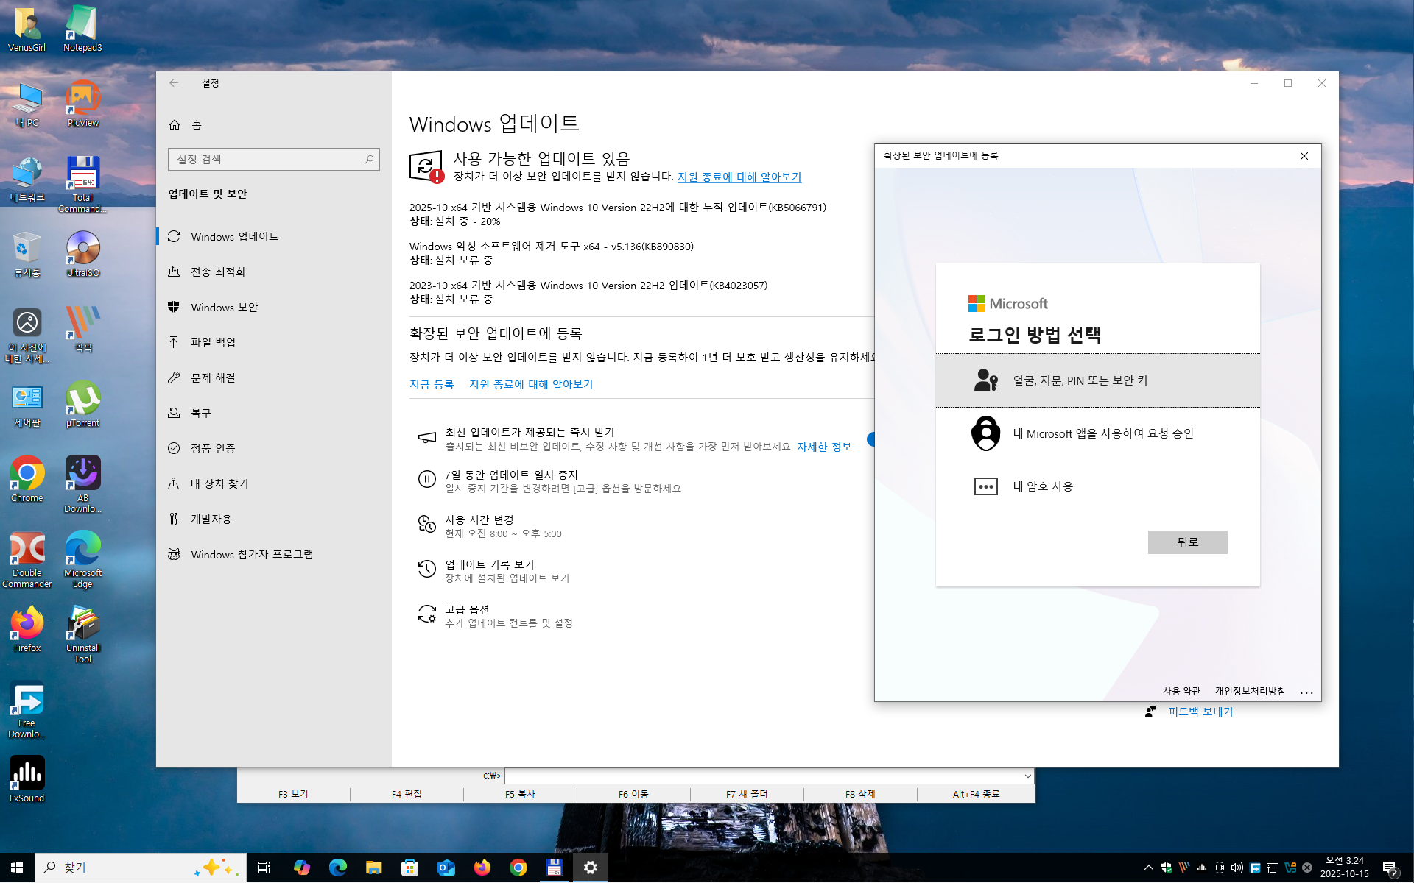
Task: Open 내 장치 찾기 settings
Action: (x=274, y=483)
